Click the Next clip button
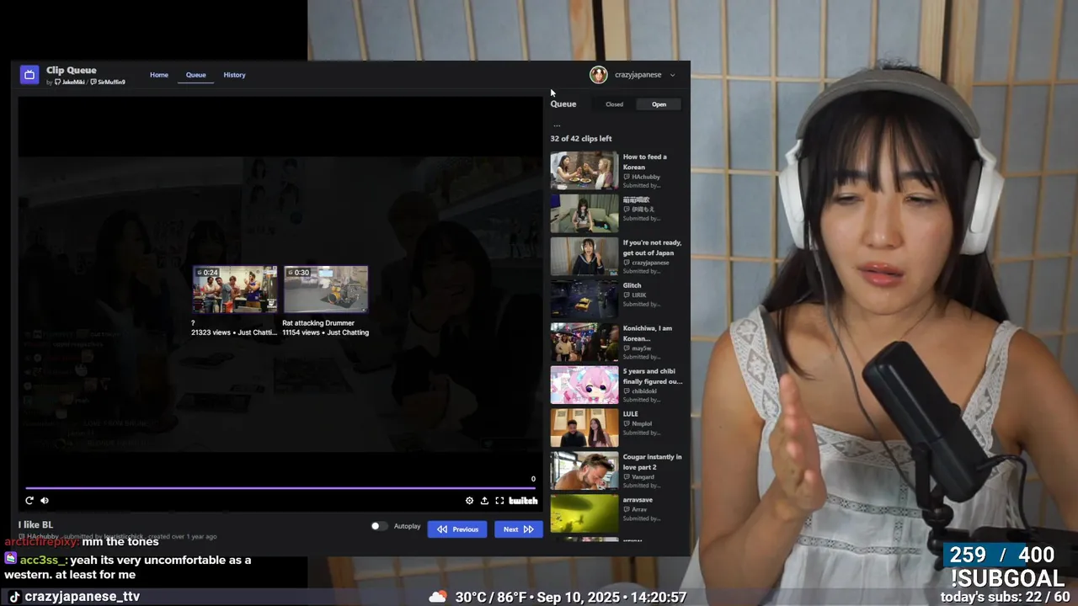Screen dimensions: 1078x606 tap(518, 529)
